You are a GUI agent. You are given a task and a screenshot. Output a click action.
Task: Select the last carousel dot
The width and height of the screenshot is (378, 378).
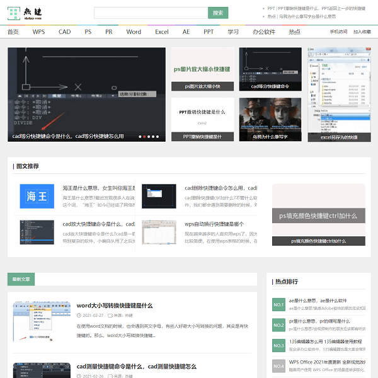(157, 137)
